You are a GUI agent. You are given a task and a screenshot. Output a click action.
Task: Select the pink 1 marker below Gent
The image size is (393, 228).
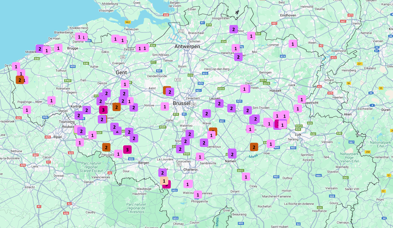125,84
